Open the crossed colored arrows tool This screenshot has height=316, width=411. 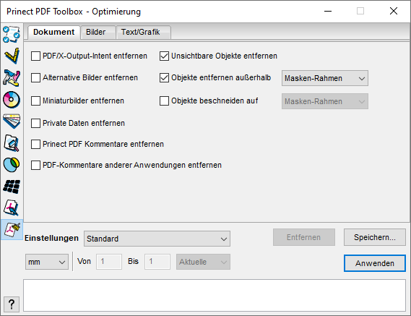click(12, 77)
